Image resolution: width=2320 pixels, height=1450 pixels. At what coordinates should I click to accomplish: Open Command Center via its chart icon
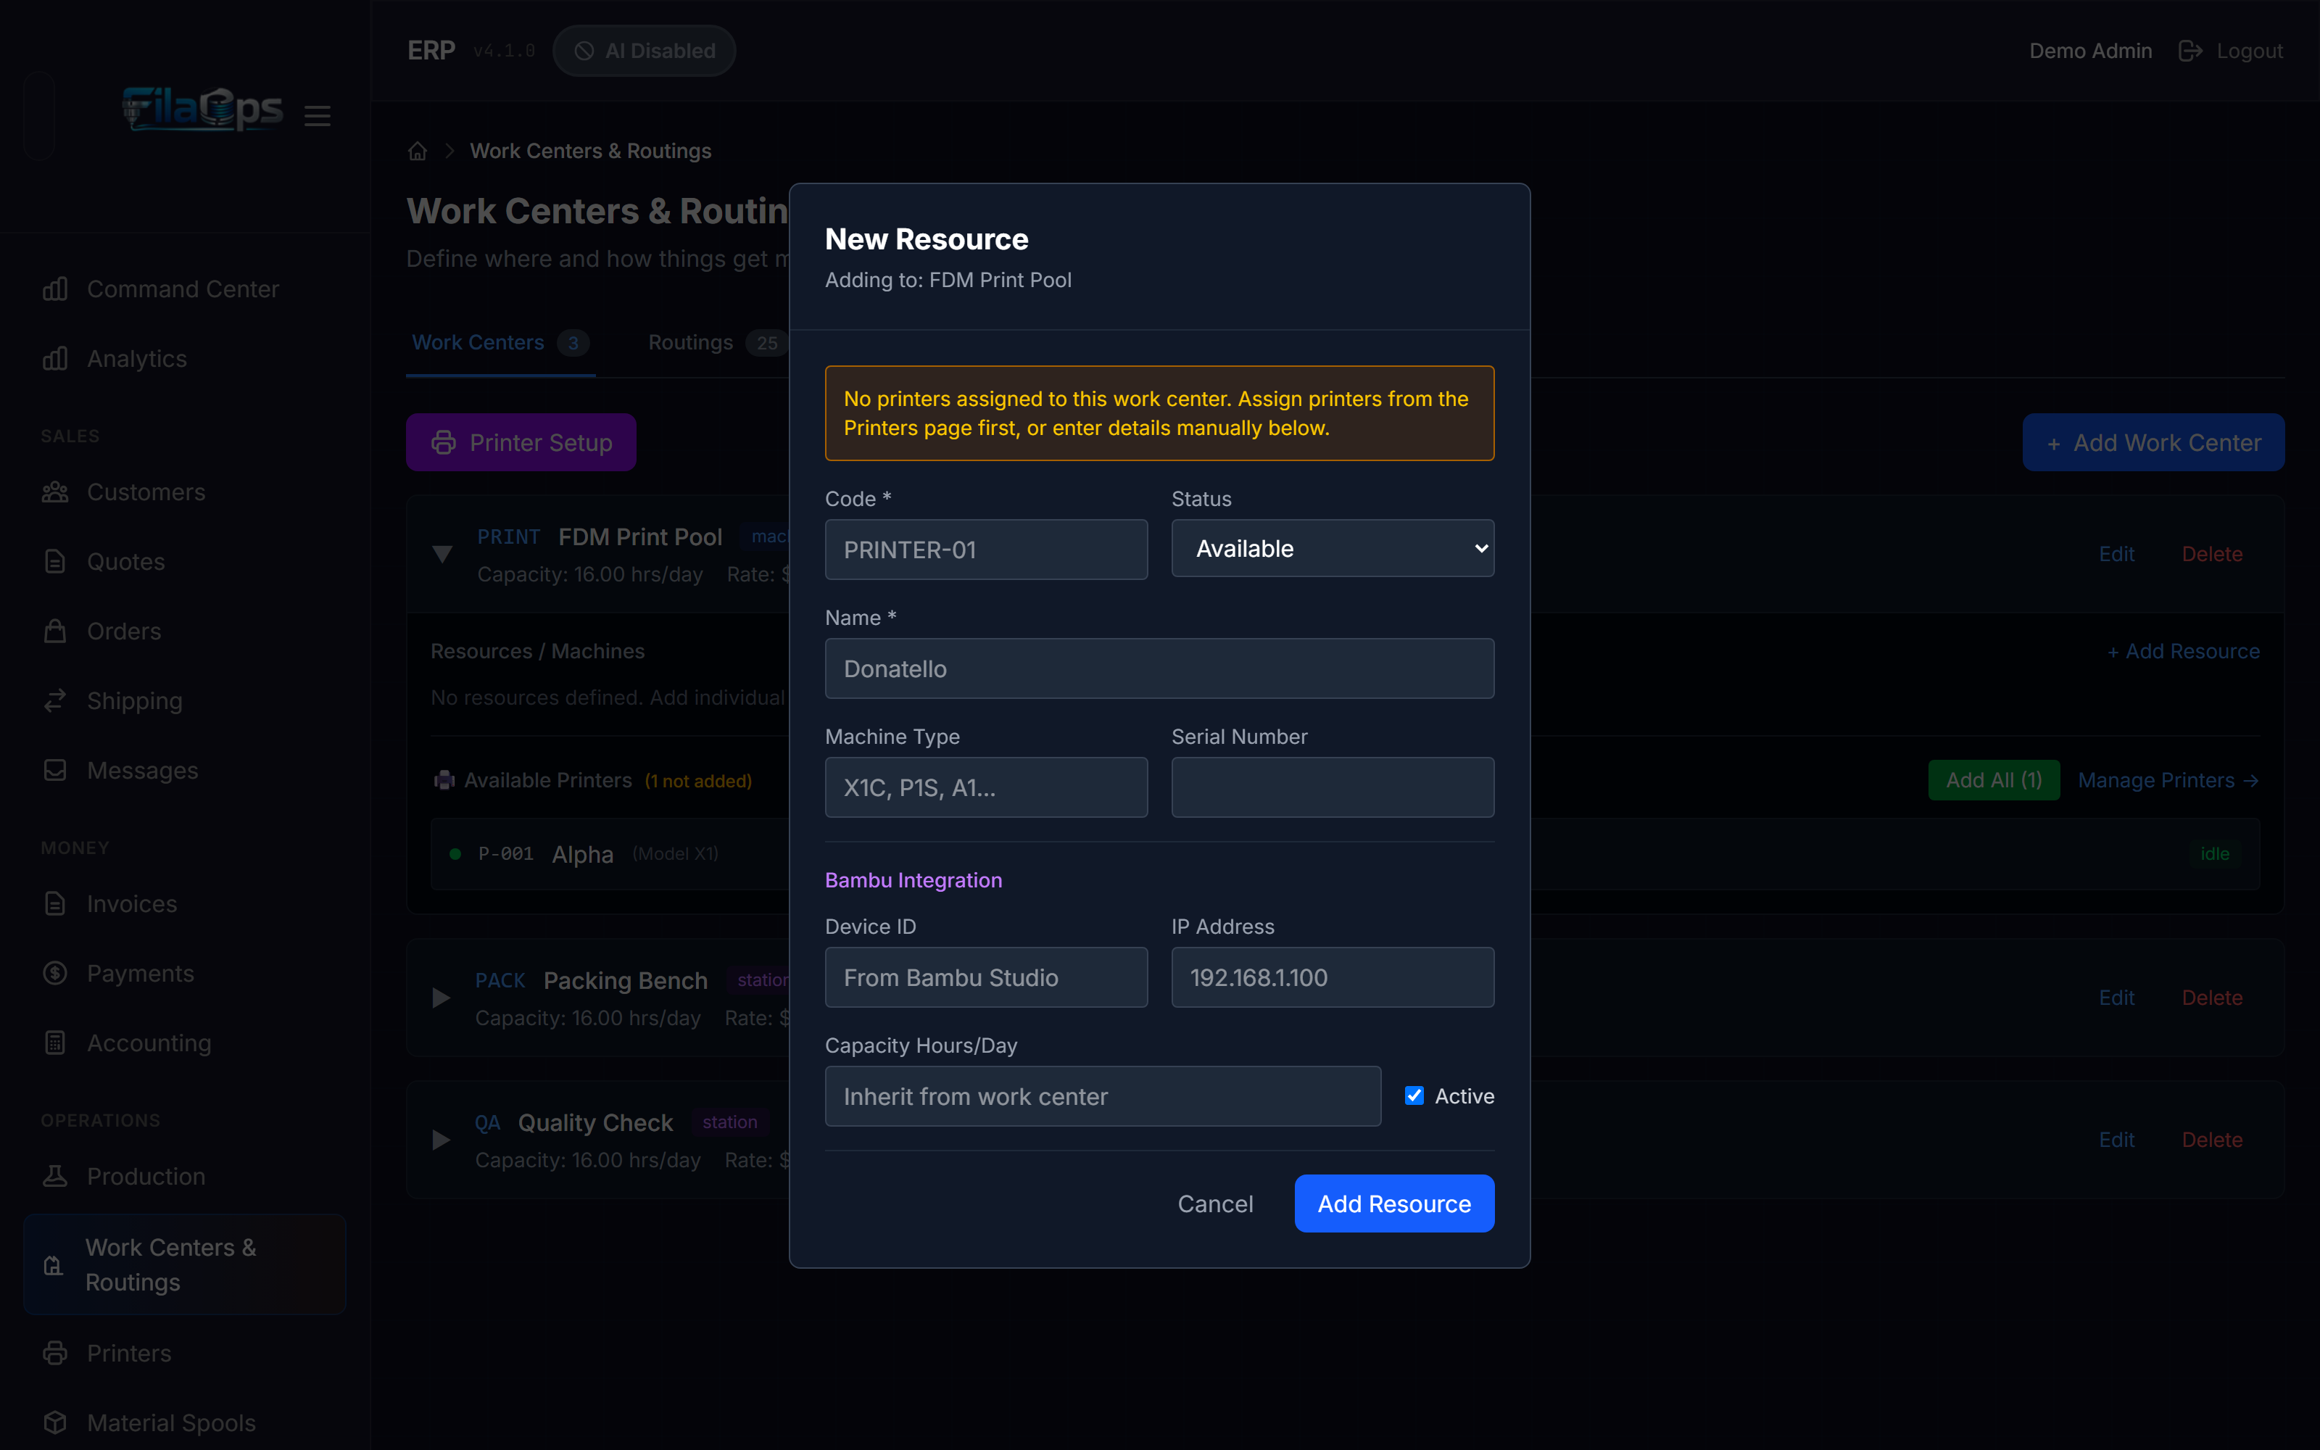(56, 289)
